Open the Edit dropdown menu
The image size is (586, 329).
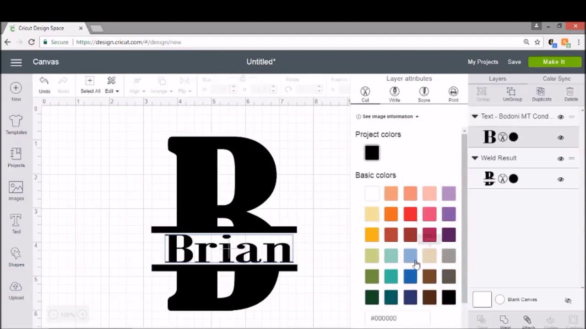point(112,85)
